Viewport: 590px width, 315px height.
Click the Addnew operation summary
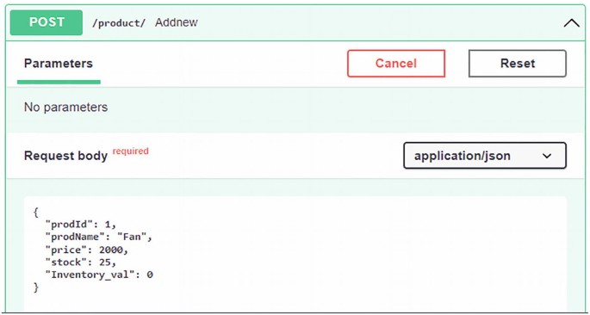pyautogui.click(x=176, y=22)
